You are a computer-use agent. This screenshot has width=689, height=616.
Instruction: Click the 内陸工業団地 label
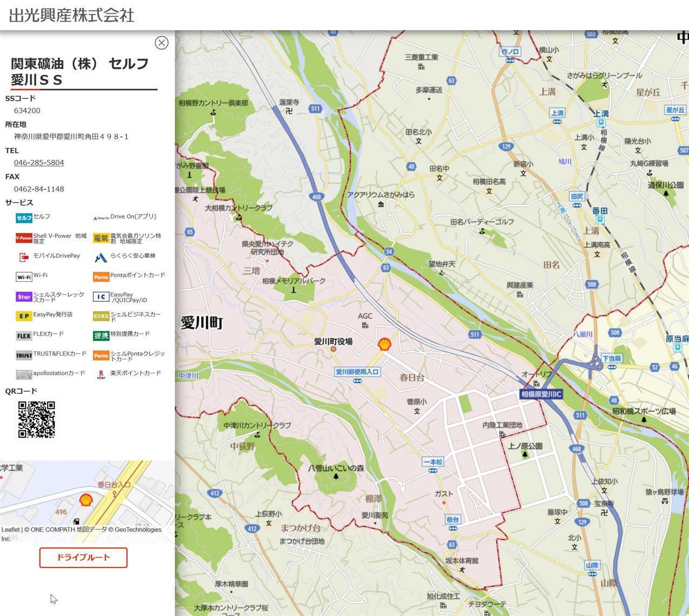[502, 425]
